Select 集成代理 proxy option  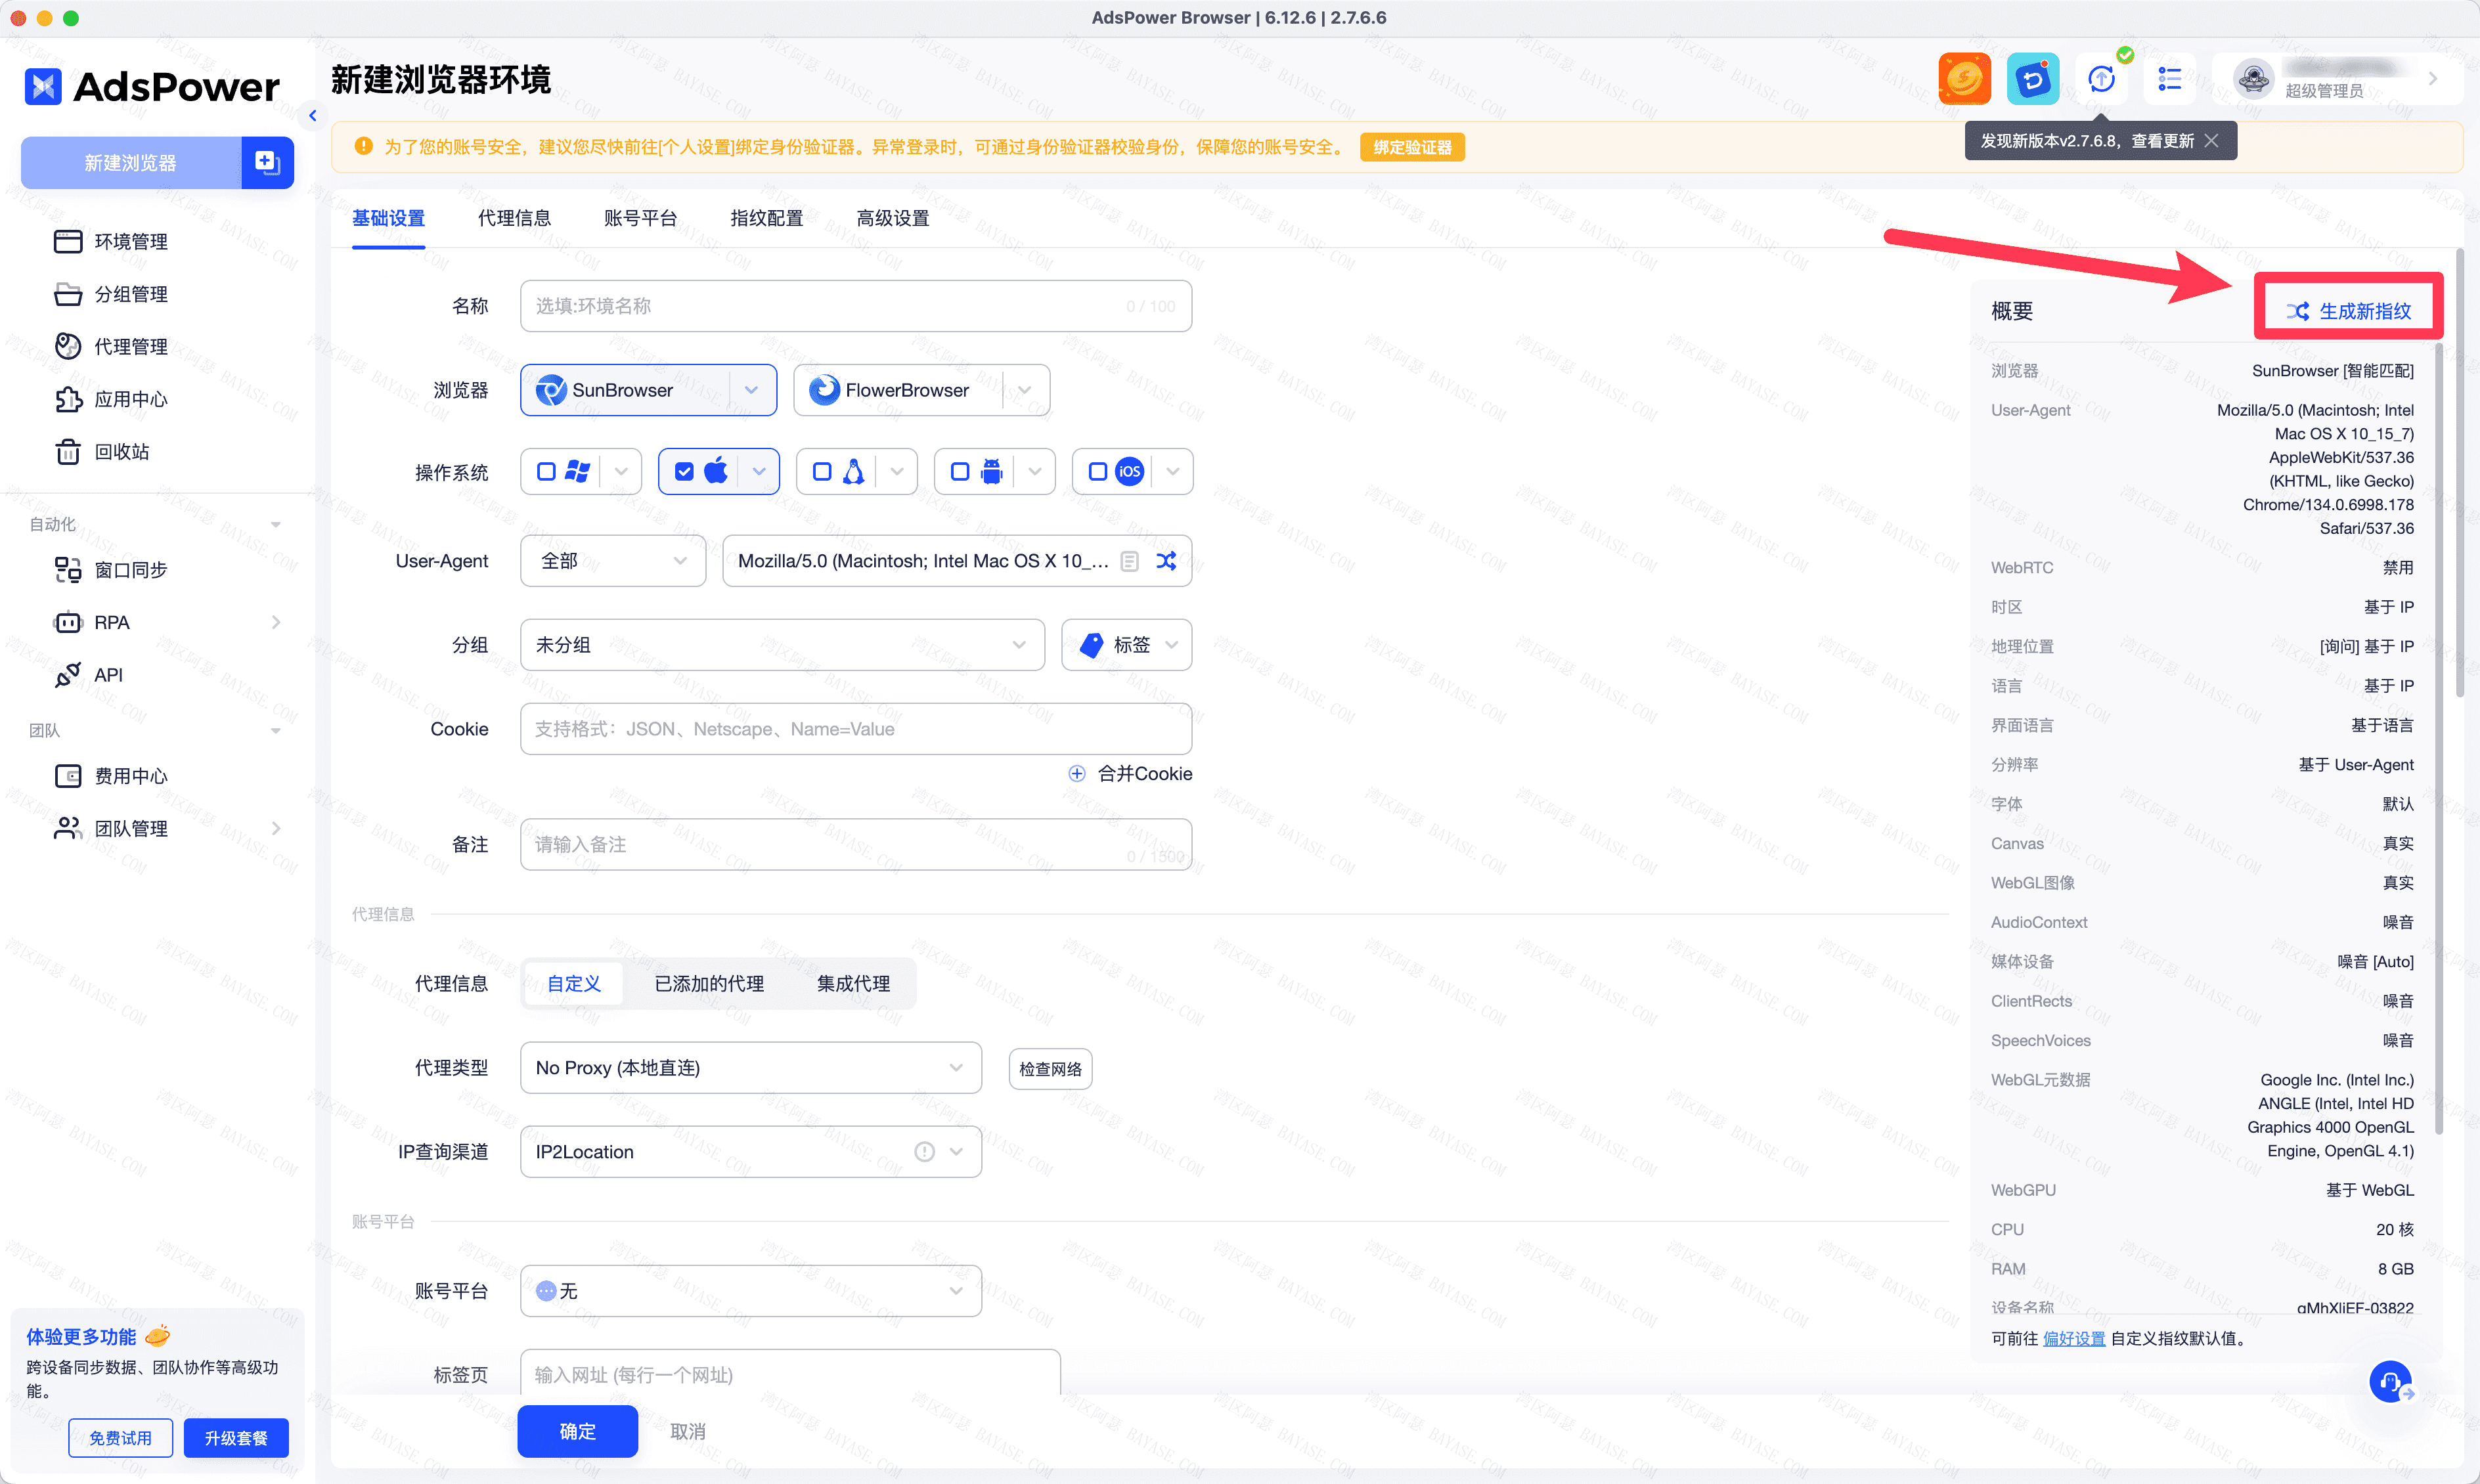point(853,983)
